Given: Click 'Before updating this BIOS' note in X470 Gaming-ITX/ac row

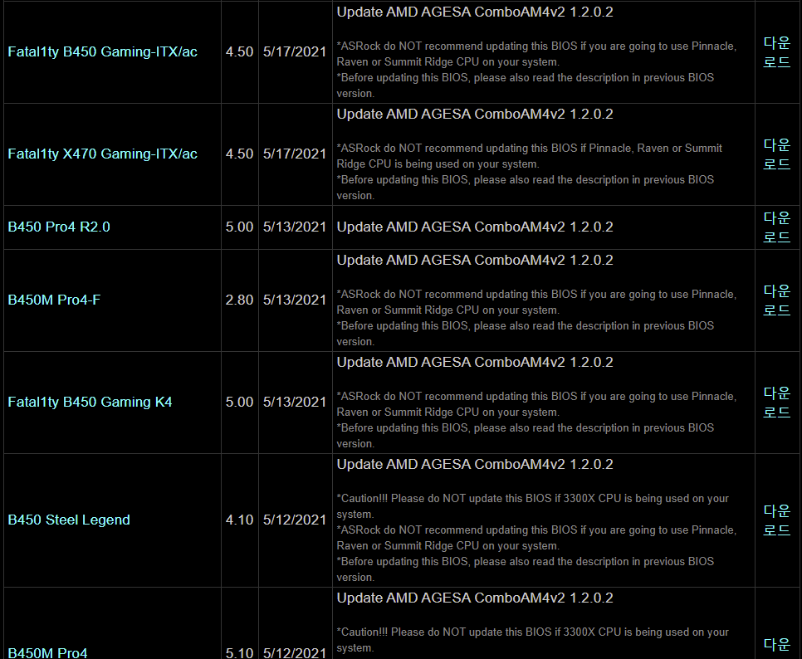Looking at the screenshot, I should 526,188.
